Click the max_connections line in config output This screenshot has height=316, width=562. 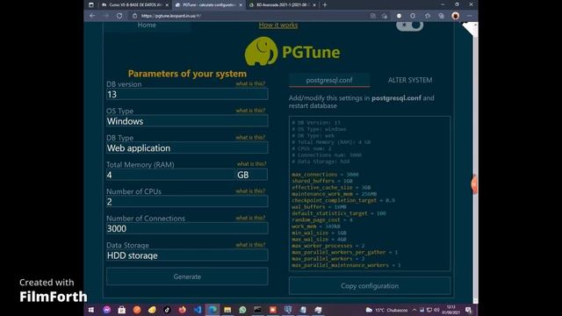(325, 175)
